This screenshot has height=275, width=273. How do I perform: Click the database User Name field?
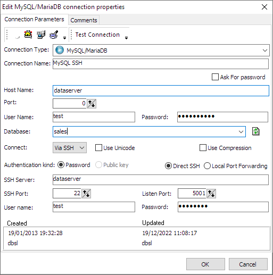pyautogui.click(x=94, y=117)
